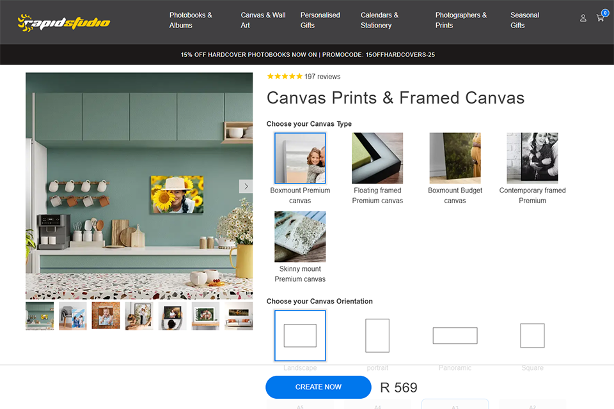Click the R 569 price text
This screenshot has width=614, height=409.
pyautogui.click(x=398, y=387)
